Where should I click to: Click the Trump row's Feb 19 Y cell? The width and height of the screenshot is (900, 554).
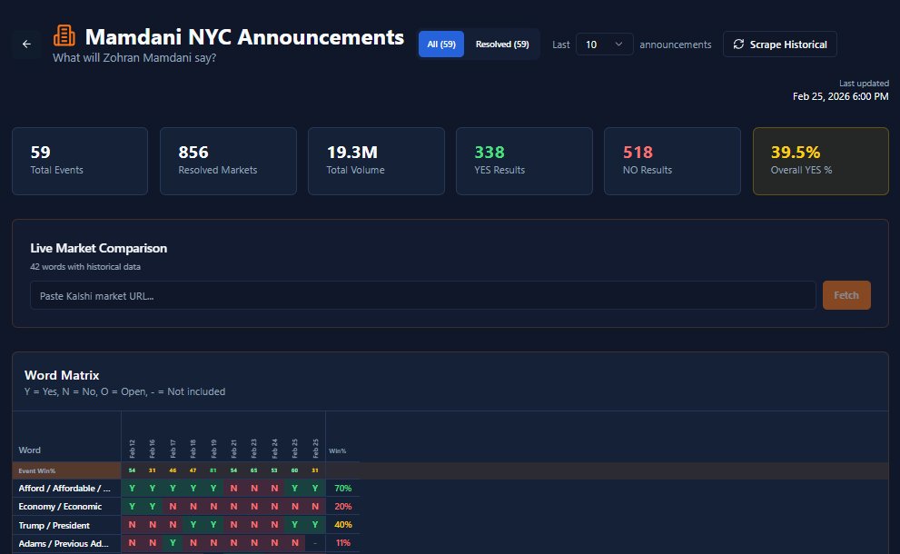click(x=213, y=525)
